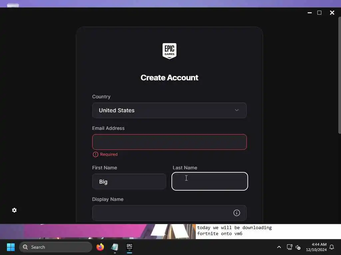Open network status tray icon
This screenshot has width=341, height=255.
point(289,247)
